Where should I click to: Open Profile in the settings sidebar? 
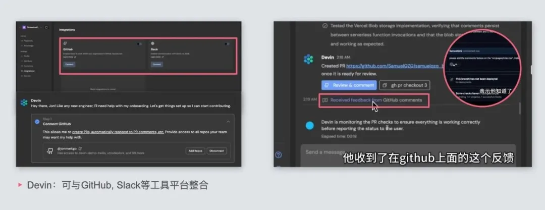point(26,56)
